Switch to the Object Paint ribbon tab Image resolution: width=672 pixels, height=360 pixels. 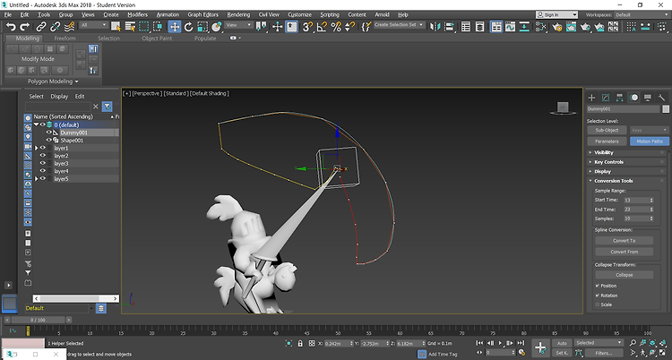pos(157,39)
